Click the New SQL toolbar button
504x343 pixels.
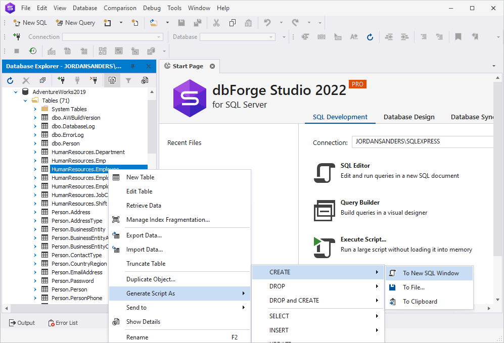[x=30, y=23]
